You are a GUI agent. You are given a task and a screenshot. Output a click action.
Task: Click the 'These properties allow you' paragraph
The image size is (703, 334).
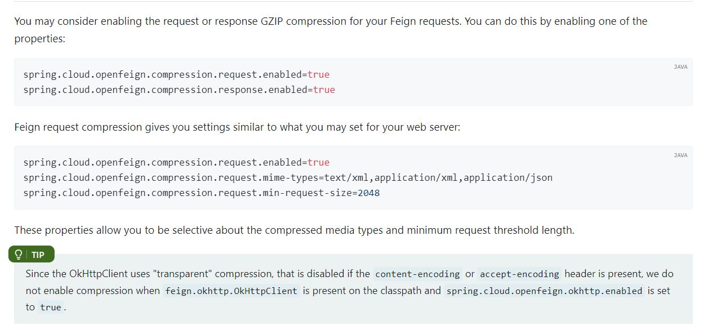point(294,230)
